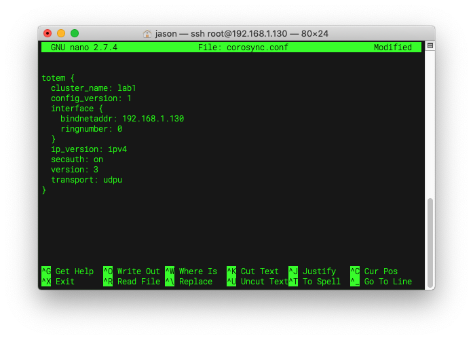This screenshot has height=340, width=473.
Task: Click the ^W Where Is shortcut
Action: [x=191, y=271]
